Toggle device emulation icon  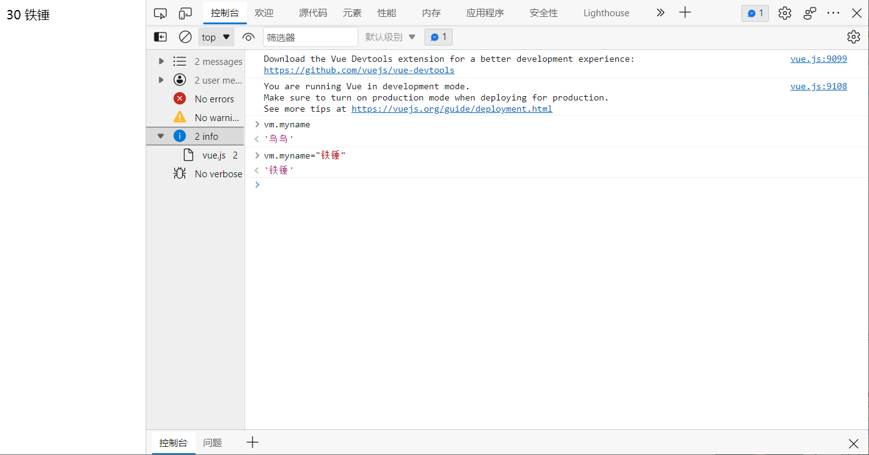coord(186,13)
